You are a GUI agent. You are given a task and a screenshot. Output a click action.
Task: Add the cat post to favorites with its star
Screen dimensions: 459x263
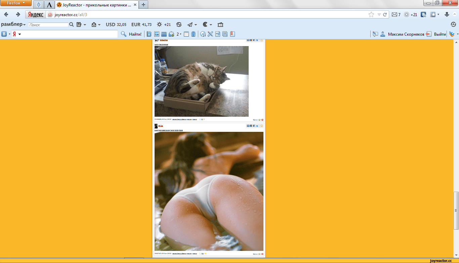(262, 40)
